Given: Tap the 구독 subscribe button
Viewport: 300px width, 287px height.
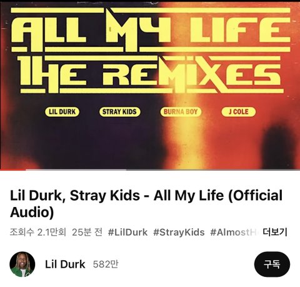Looking at the screenshot, I should click(272, 264).
